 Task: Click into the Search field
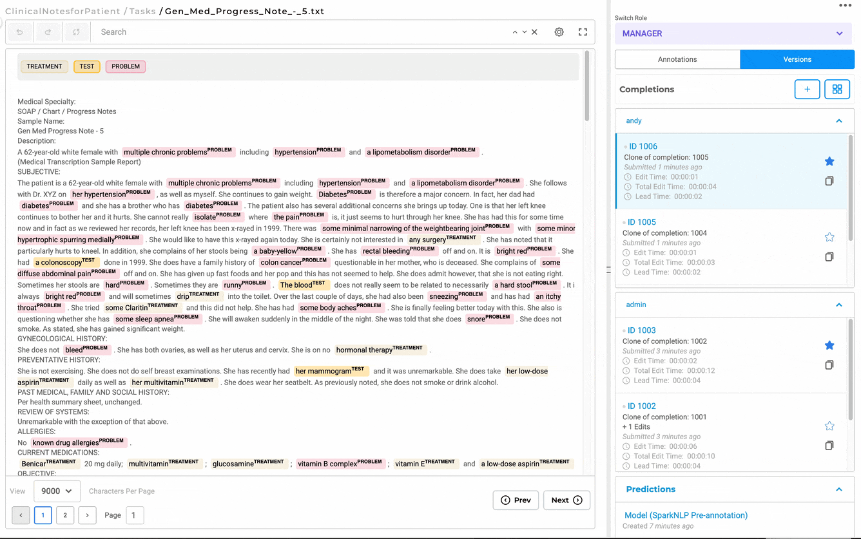click(x=296, y=32)
